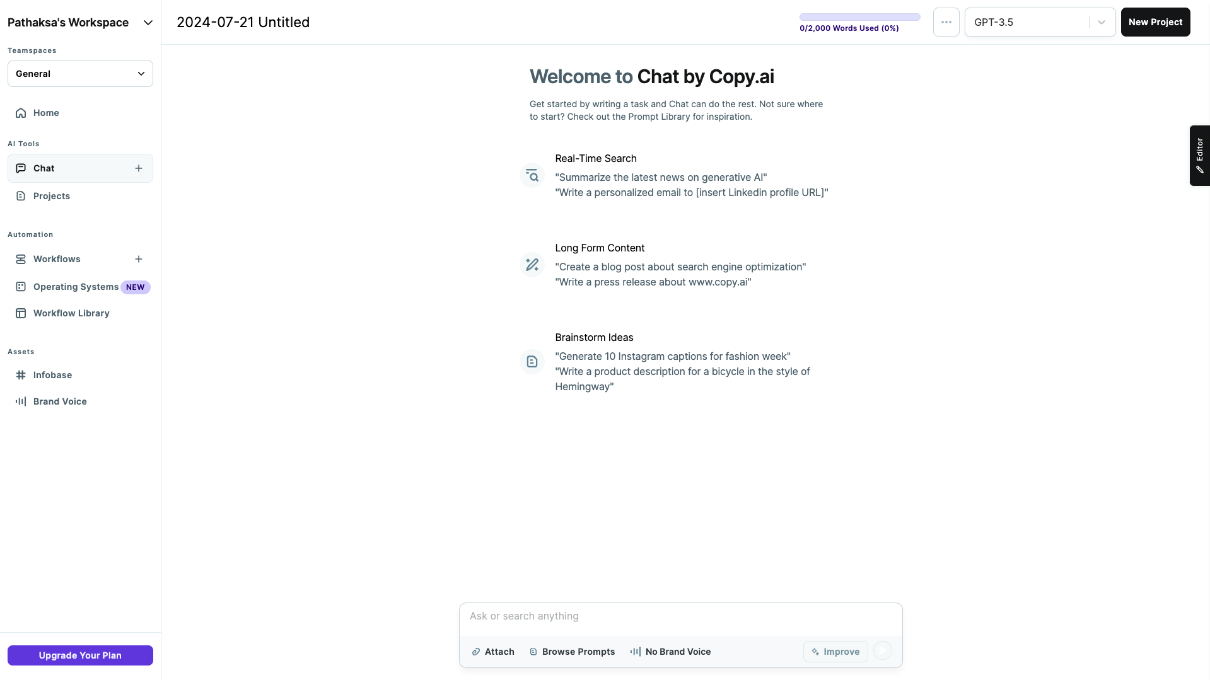Open Projects in the sidebar
The image size is (1210, 680).
52,196
